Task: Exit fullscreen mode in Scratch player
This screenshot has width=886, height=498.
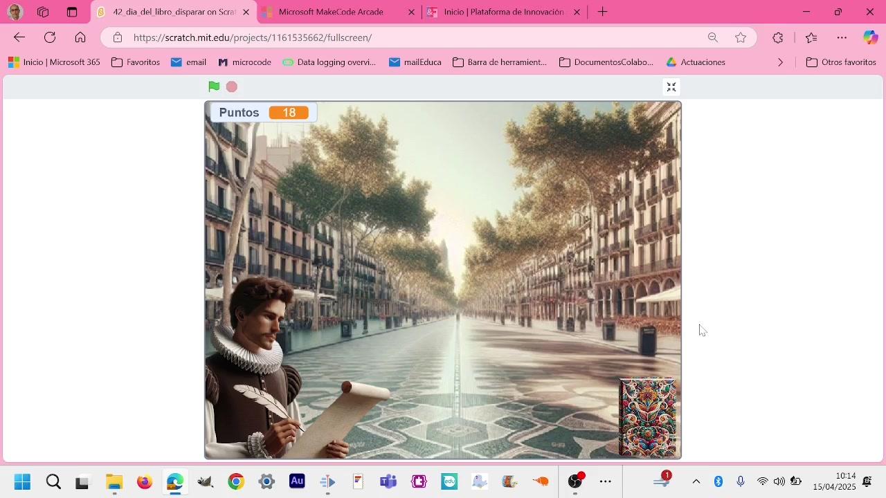Action: point(671,86)
